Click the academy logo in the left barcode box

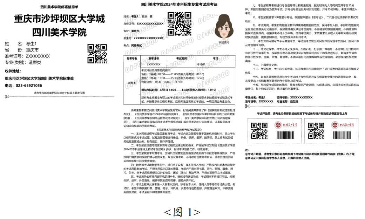pyautogui.click(x=286, y=125)
